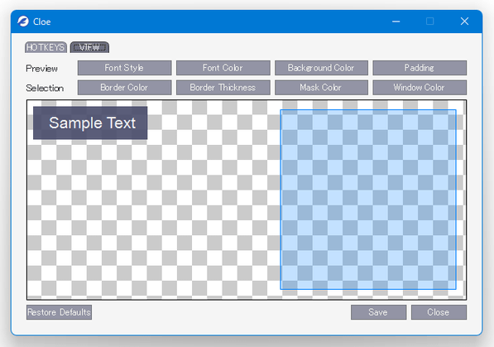
Task: Switch to the HOTKEYS tab
Action: [46, 47]
